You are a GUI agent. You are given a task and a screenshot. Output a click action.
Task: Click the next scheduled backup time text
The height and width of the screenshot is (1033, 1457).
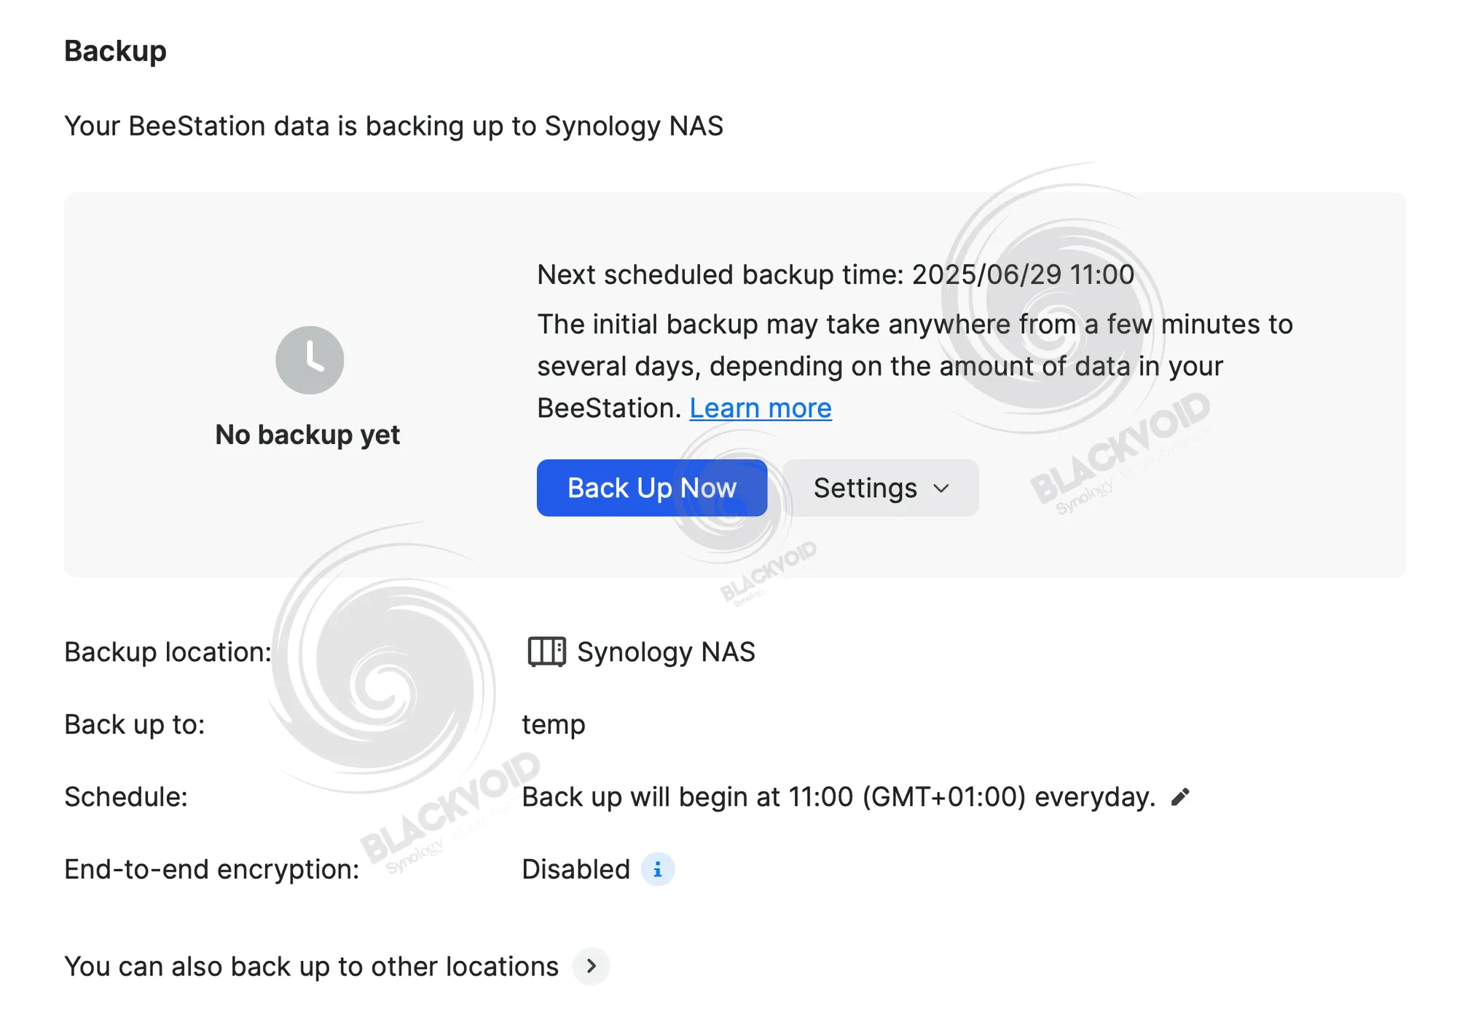[836, 274]
